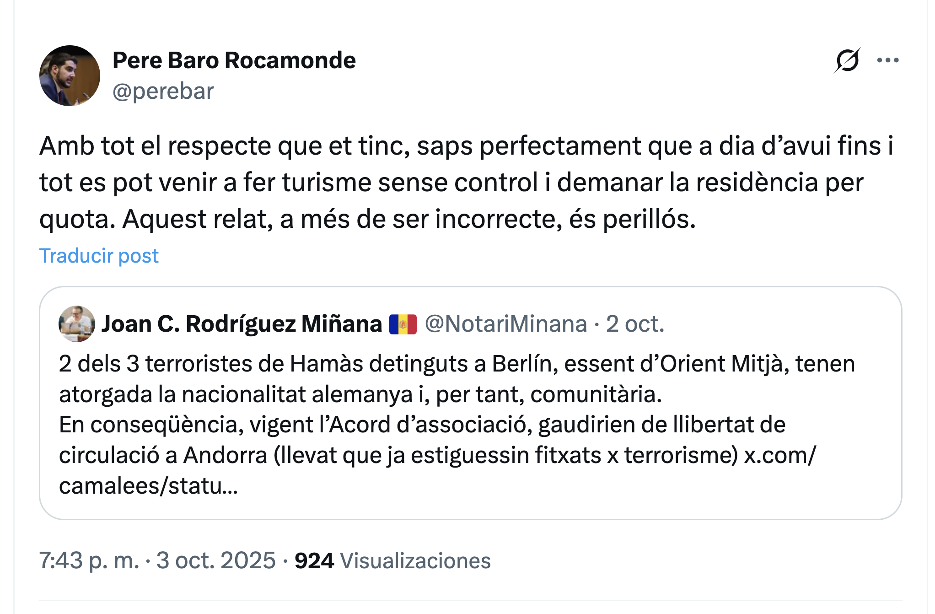
Task: Open the Grok slashed-circle icon
Action: click(847, 60)
